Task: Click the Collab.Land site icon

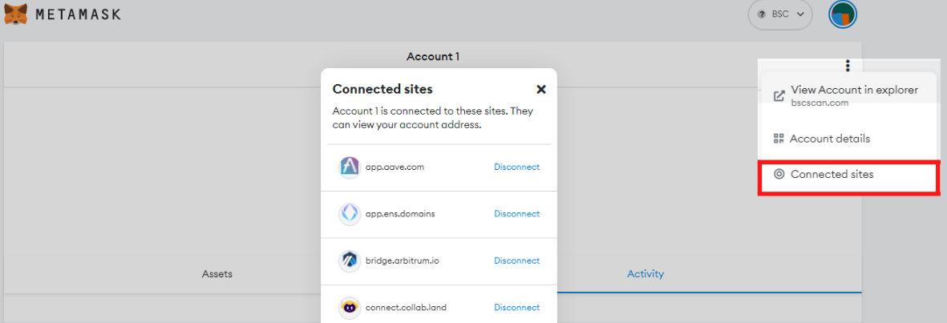Action: pyautogui.click(x=350, y=307)
